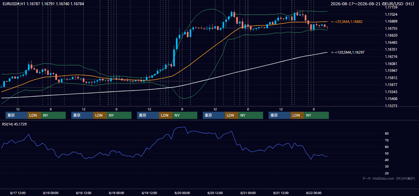Viewport: 419px width, 196px height.
Task: Click the leftmost LDN session block
Action: point(34,115)
